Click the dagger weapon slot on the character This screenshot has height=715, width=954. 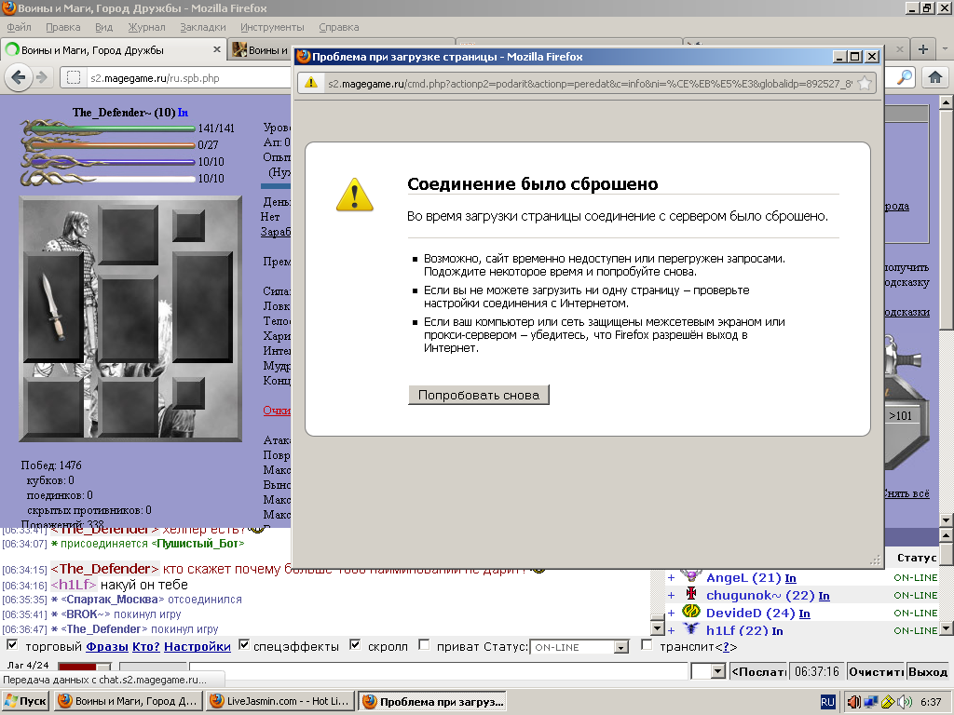53,307
